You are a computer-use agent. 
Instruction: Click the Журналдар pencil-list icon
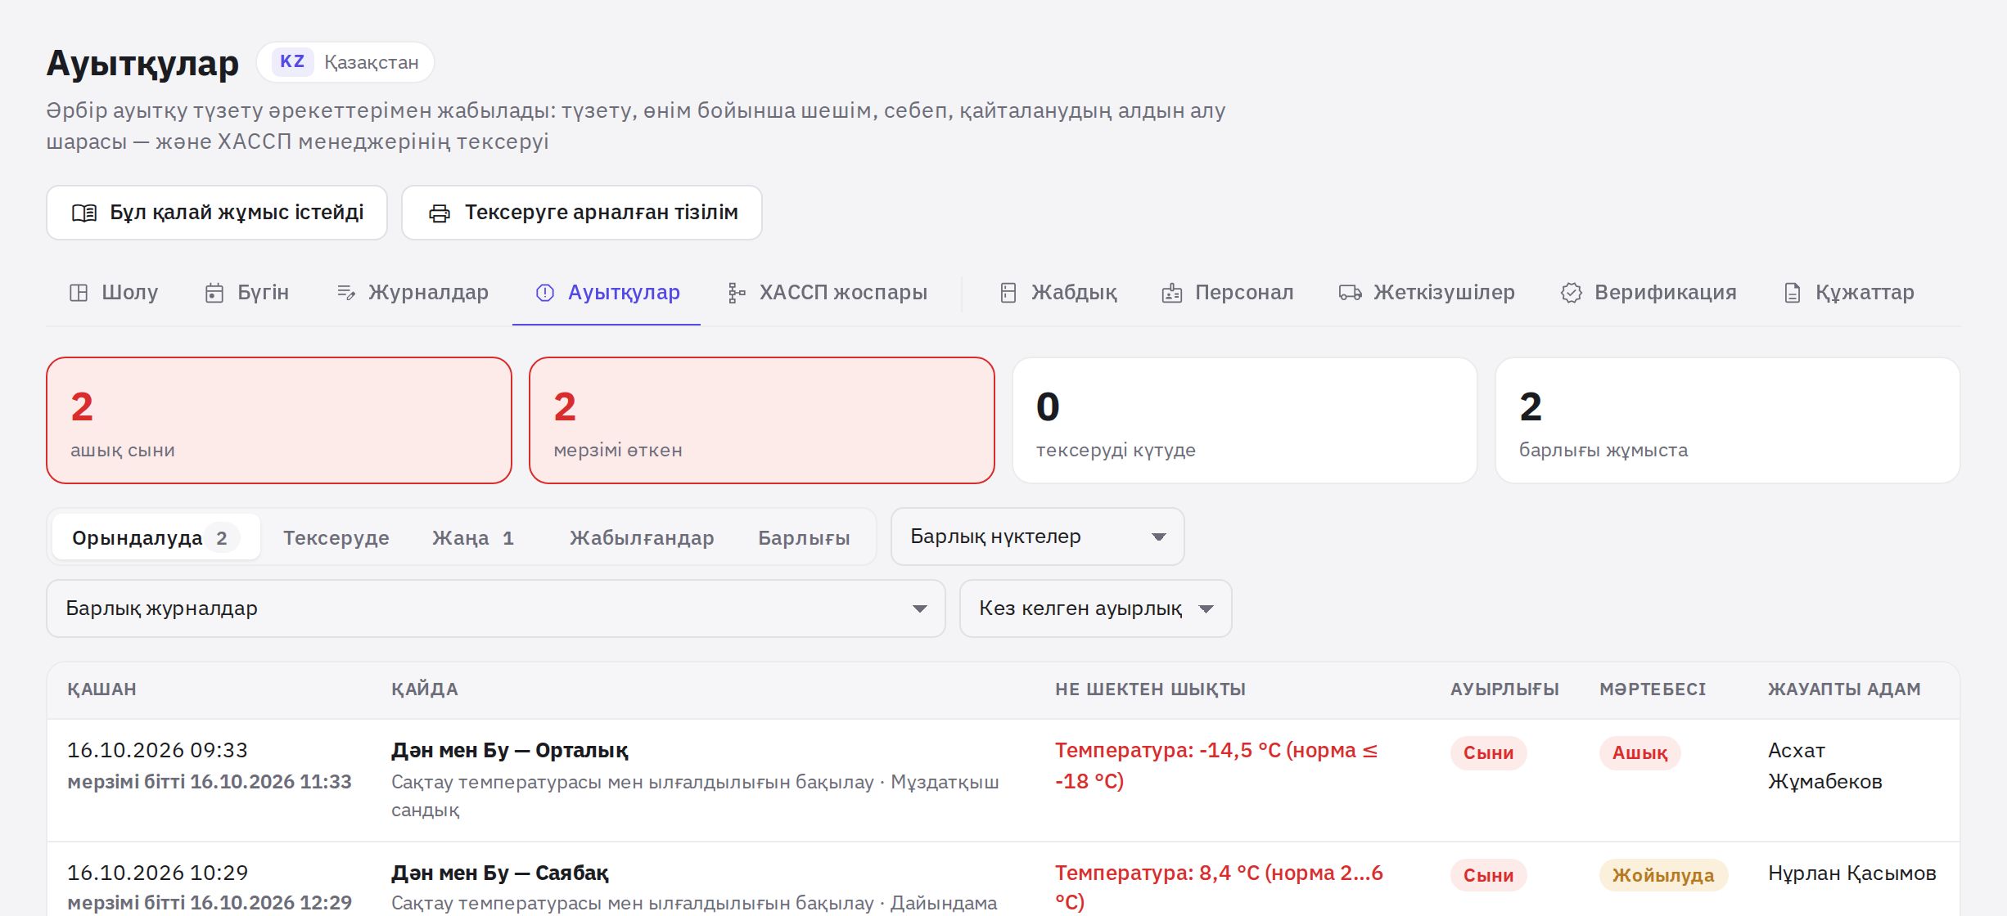[346, 293]
